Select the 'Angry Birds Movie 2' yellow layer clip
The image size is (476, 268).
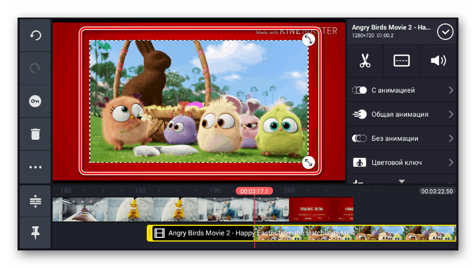[302, 233]
